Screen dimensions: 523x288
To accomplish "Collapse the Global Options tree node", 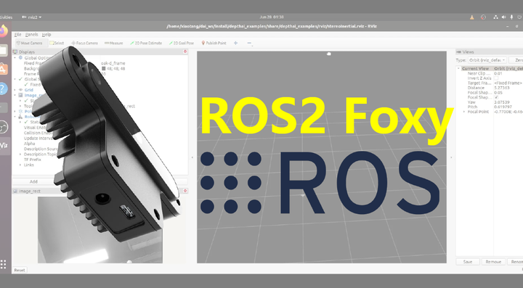I will 15,57.
